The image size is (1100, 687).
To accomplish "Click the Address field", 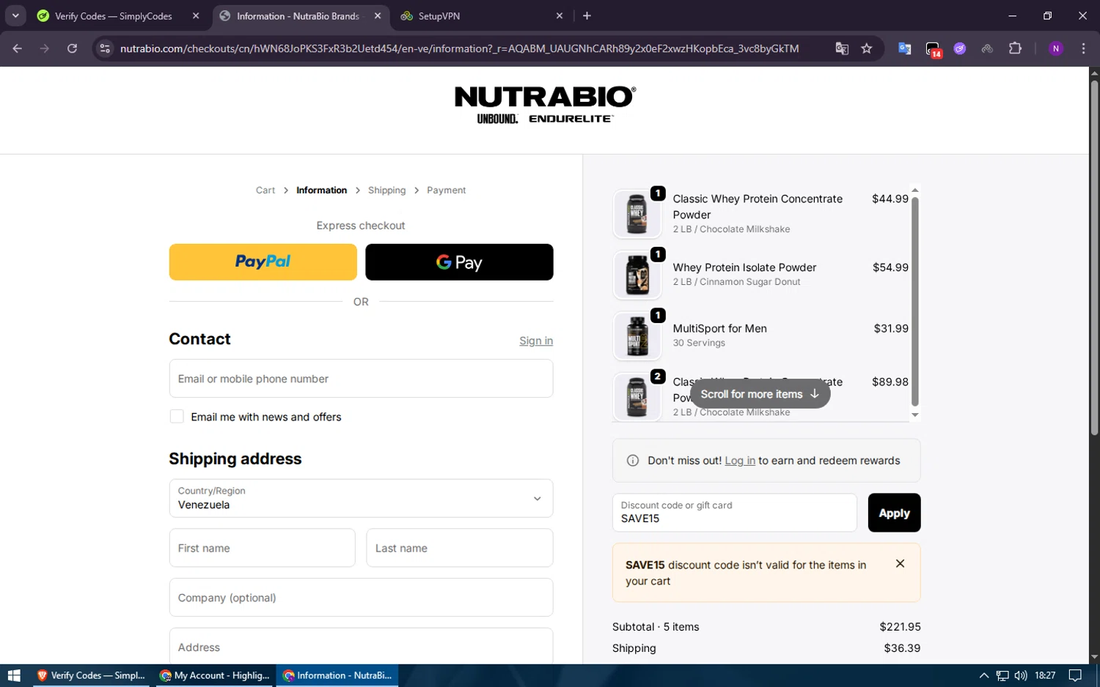I will pos(361,647).
